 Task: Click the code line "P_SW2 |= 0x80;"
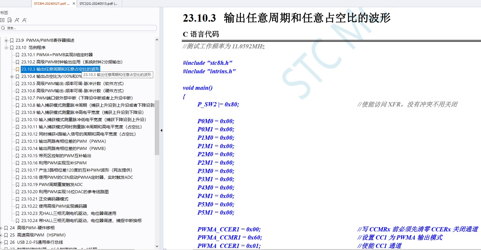coord(218,104)
